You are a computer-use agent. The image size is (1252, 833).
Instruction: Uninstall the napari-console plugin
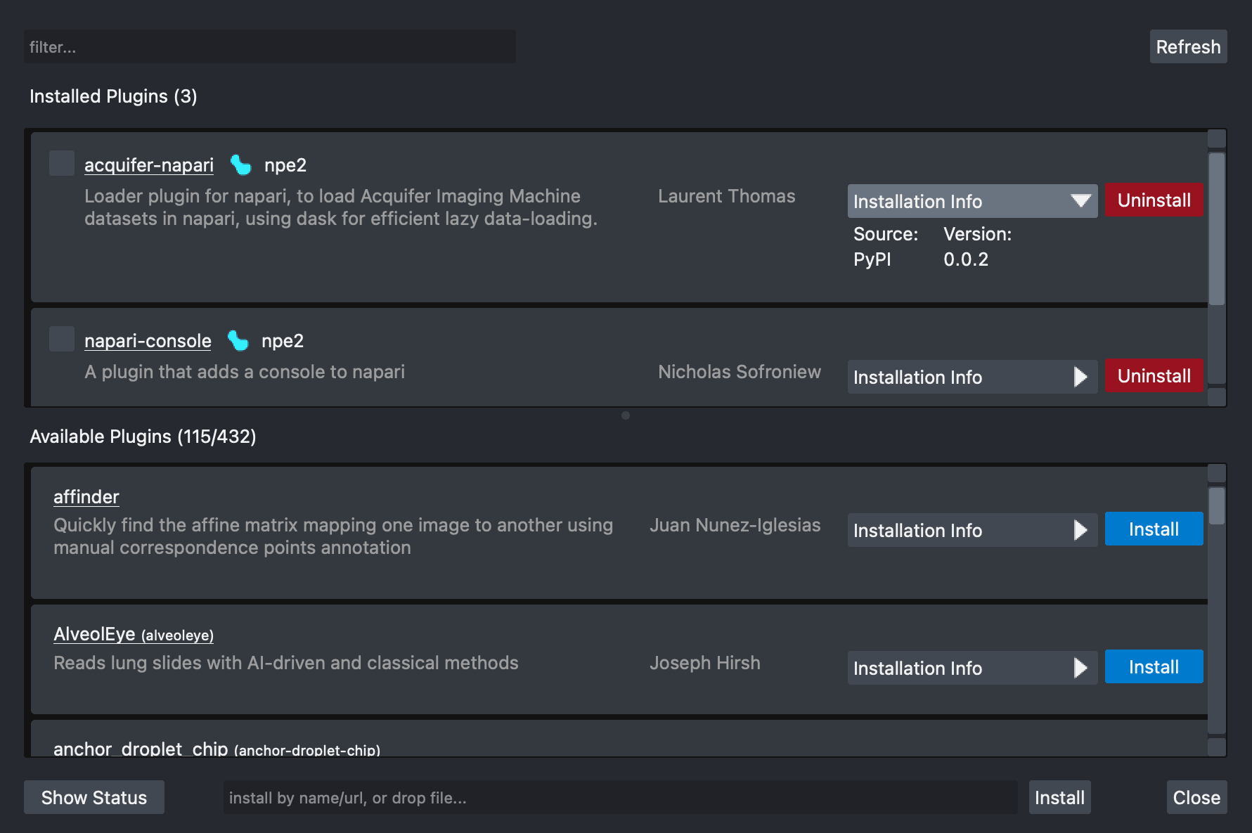tap(1153, 375)
